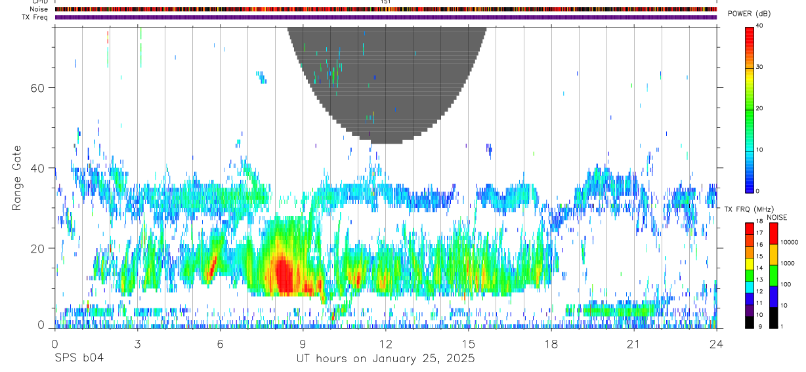The image size is (806, 372).
Task: Click the 1000 label of the NOISE legend
Action: pos(788,263)
